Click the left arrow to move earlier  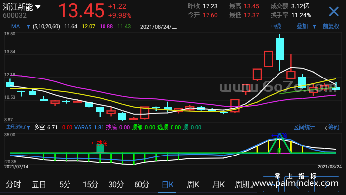[297, 184]
